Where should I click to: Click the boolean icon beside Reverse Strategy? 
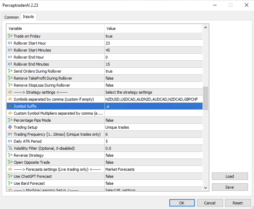[10, 155]
